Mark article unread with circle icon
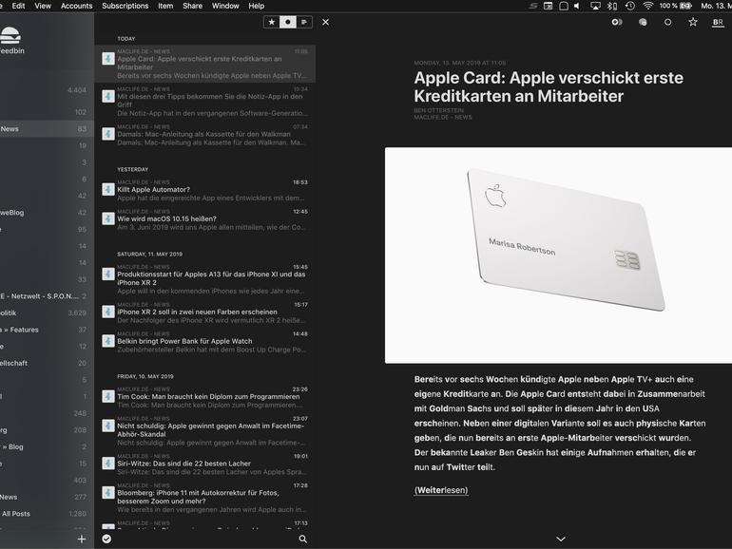732x549 pixels. pos(668,22)
